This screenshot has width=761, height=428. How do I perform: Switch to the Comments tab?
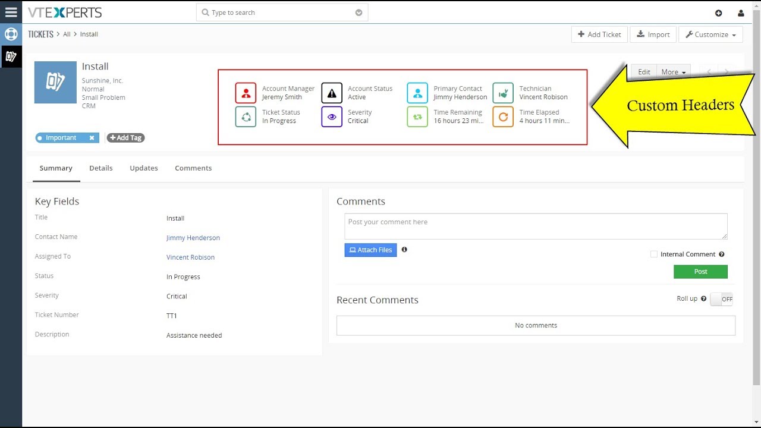point(193,168)
